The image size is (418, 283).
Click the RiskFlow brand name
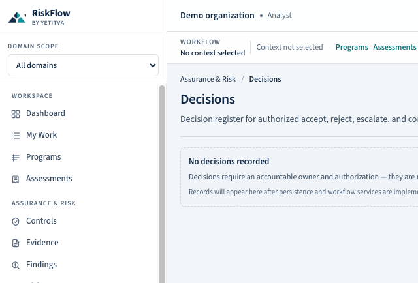[x=51, y=13]
